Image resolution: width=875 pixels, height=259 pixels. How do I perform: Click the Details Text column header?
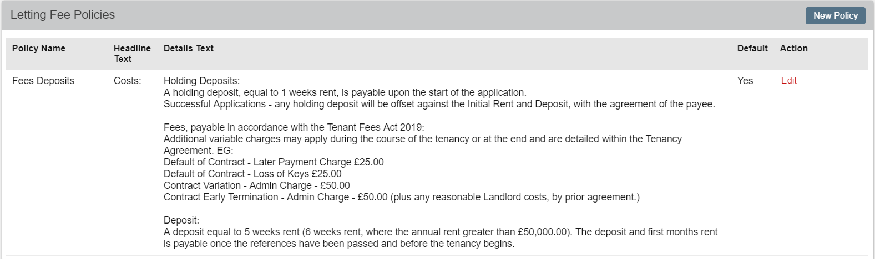189,48
